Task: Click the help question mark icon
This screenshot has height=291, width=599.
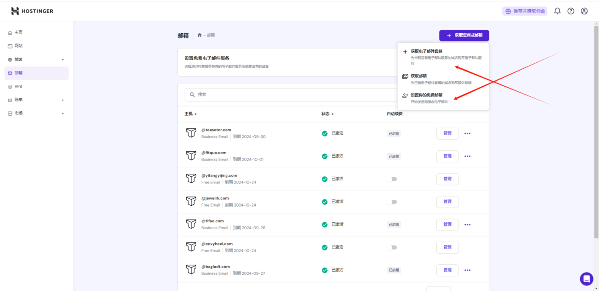Action: coord(570,11)
